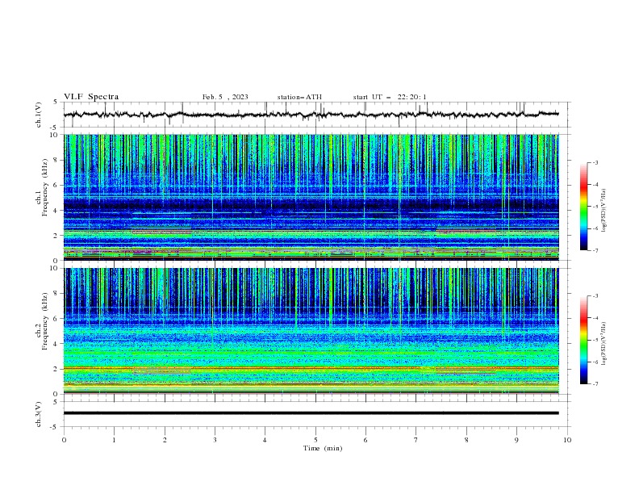Click inside the ch.1 frequency spectrogram
The image size is (639, 494).
pyautogui.click(x=311, y=197)
